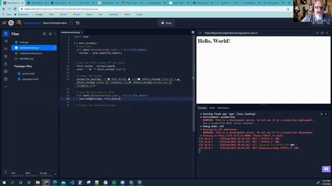
Task: Open Microsoft Edge from the taskbar
Action: 54,182
